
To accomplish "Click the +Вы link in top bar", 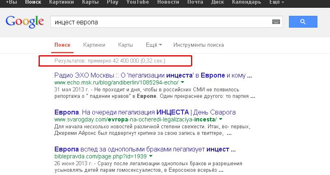I will [11, 2].
